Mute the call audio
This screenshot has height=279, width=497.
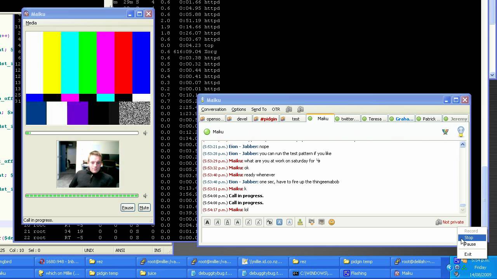click(144, 208)
